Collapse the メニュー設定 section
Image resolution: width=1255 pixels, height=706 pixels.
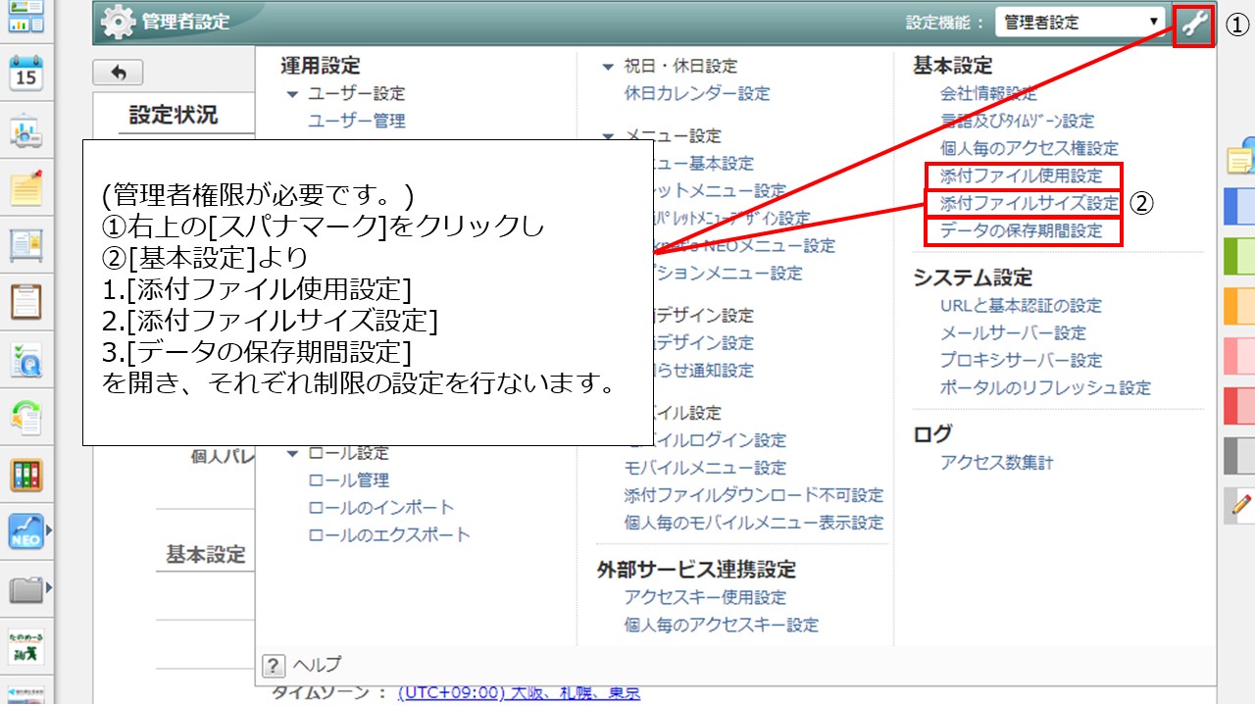[609, 136]
